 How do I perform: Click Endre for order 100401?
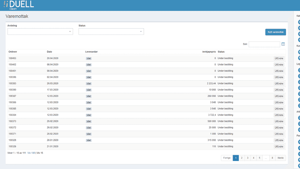(279, 71)
